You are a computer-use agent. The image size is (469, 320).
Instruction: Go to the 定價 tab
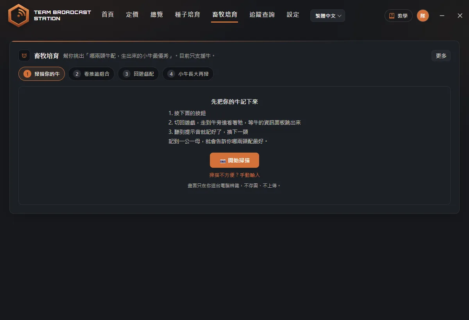click(x=132, y=15)
